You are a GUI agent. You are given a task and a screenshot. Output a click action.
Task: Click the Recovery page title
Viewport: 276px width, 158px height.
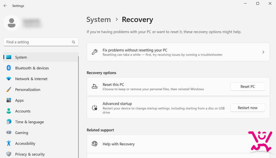(137, 20)
